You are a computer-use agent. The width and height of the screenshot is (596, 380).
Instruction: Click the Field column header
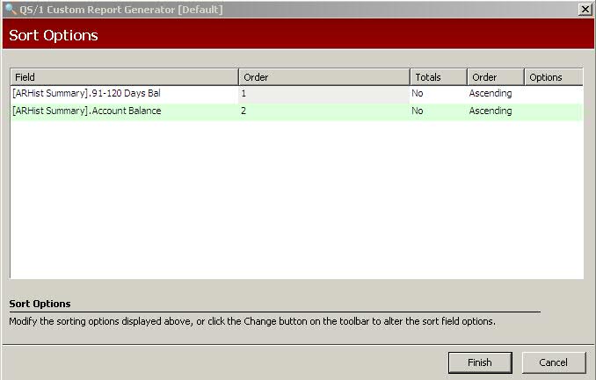coord(124,77)
